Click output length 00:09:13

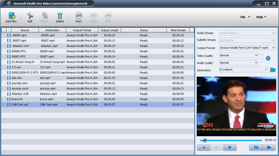point(109,89)
